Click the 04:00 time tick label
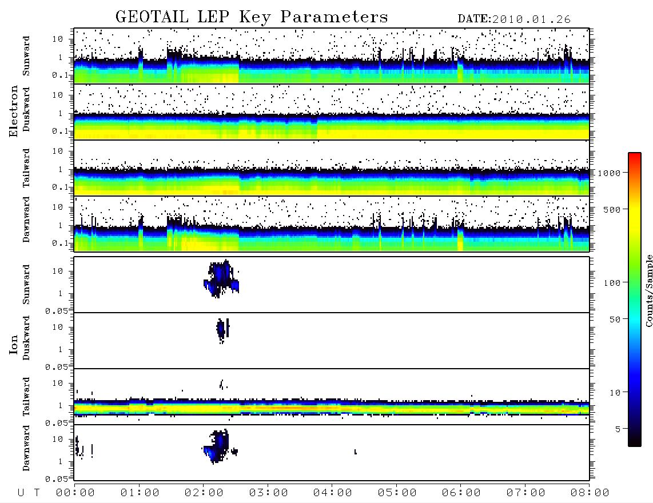The width and height of the screenshot is (653, 503). point(333,493)
